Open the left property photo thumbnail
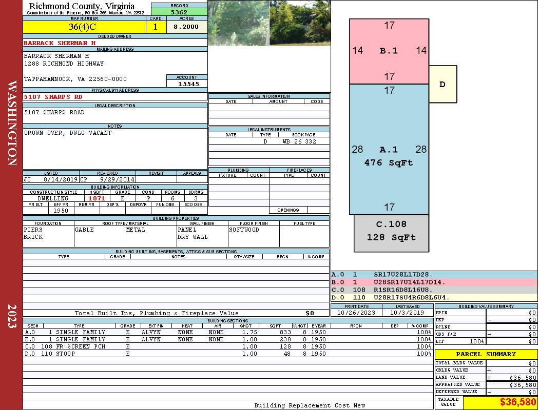The width and height of the screenshot is (539, 410). point(238,23)
